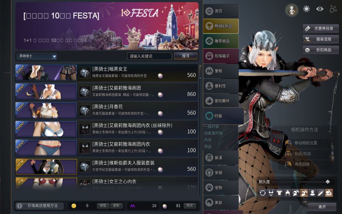Toggle the underwear display icon
The width and height of the screenshot is (342, 214).
click(271, 193)
